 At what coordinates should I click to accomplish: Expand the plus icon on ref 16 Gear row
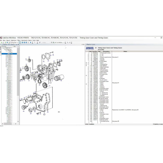86,75
